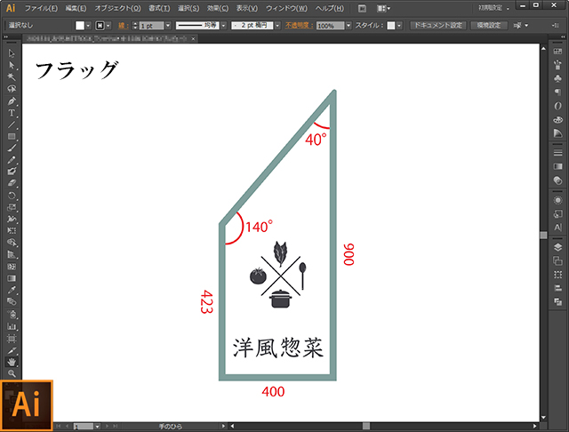Close the open document tab
Viewport: 569px width, 432px height.
[x=194, y=38]
